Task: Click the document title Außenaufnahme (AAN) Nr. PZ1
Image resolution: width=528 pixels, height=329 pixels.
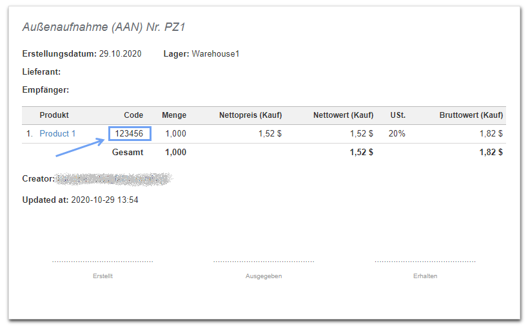Action: pos(104,27)
